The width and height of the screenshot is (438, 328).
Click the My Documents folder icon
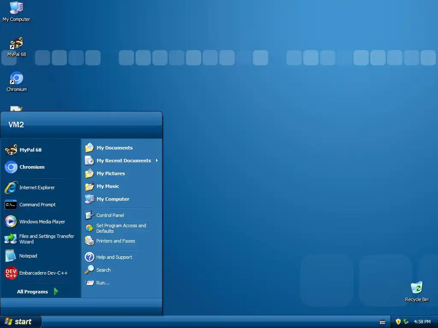89,147
